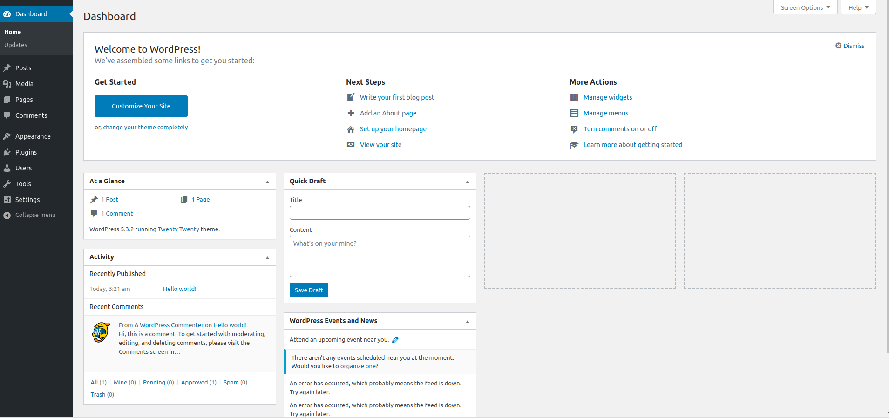
Task: Click change your theme completely link
Action: pos(145,128)
